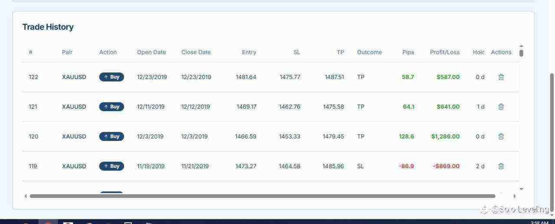
Task: Click stop loss value 1475.77
Action: 290,77
